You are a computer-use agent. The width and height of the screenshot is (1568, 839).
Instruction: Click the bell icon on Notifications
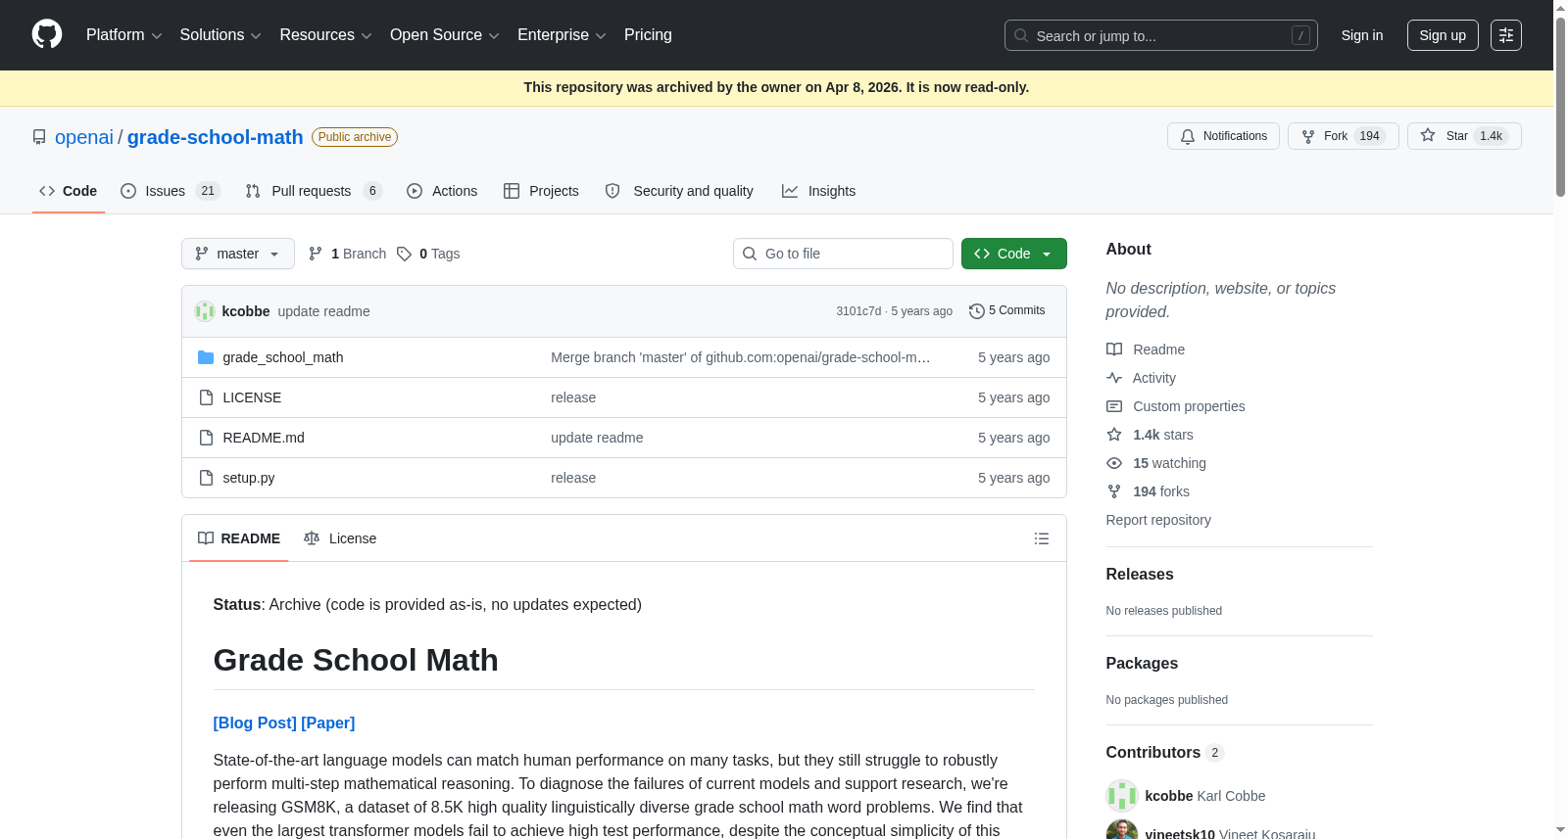1188,136
